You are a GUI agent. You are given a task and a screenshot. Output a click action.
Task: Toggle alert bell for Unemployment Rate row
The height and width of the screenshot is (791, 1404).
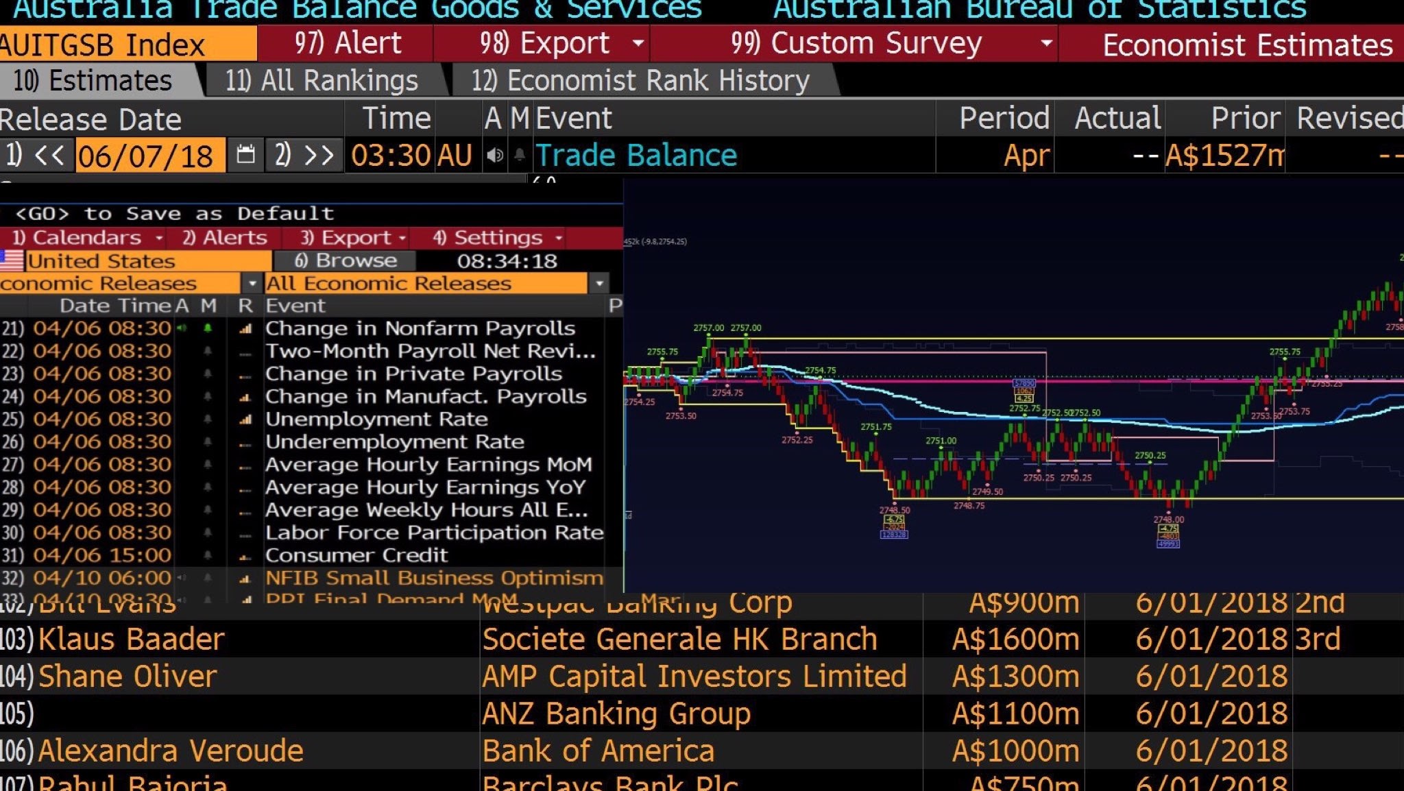[208, 419]
